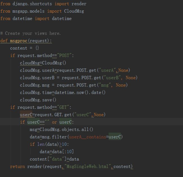Click the 'content["data"]=data' line
183x177 pixels.
[54, 159]
